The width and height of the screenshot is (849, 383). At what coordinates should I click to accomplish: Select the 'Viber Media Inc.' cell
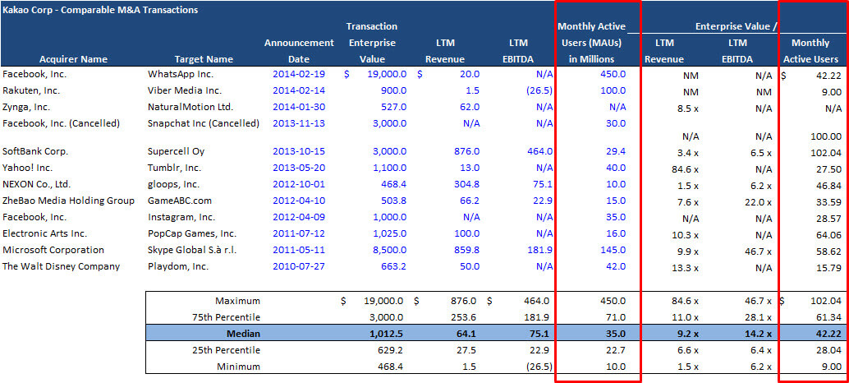point(185,91)
